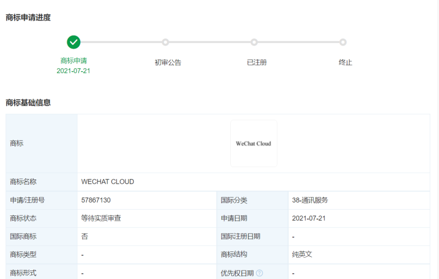Click the 商标 row label cell
Screen dimensions: 439x279
pos(41,143)
